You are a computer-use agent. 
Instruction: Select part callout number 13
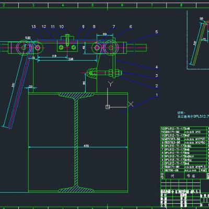(33, 27)
